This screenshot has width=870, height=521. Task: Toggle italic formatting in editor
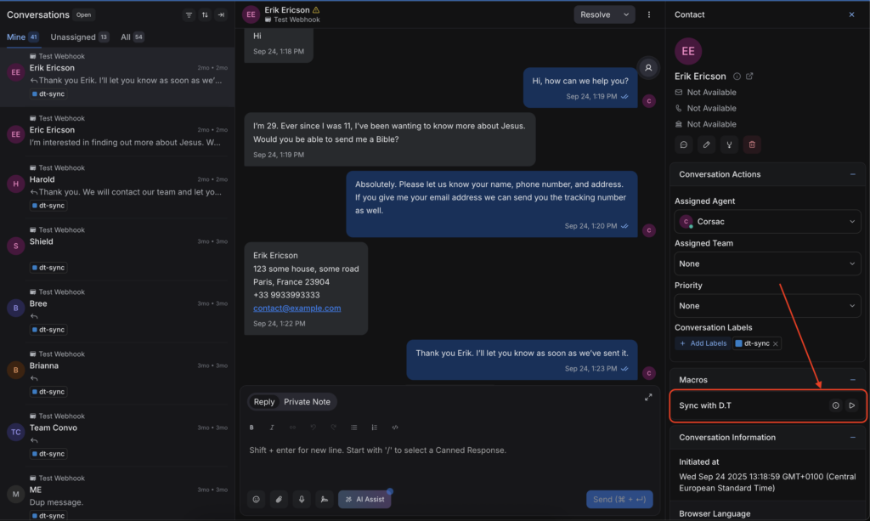point(272,428)
